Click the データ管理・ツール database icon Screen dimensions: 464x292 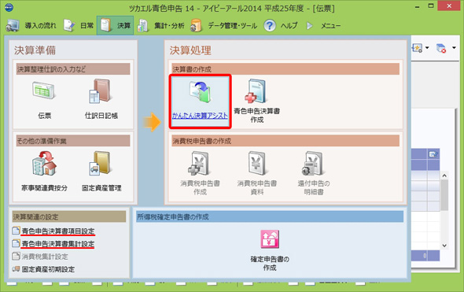(196, 25)
